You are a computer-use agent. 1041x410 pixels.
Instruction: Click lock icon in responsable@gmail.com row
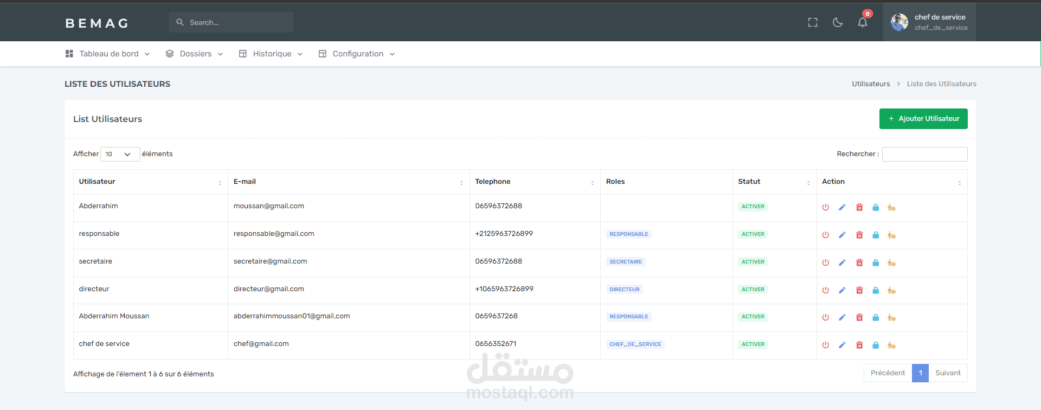(x=876, y=235)
